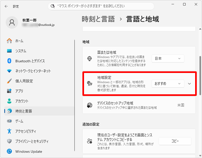Open Windows Update in sidebar
Screen dimensions: 202x158
39,151
